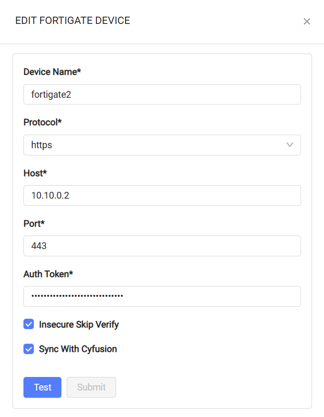
Task: Click the EDIT FORTIGATE DEVICE title
Action: pos(73,21)
